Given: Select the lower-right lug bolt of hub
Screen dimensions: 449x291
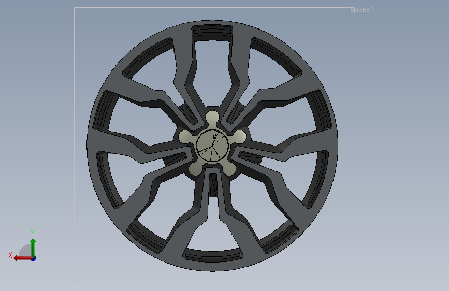Looking at the screenshot, I should pos(229,169).
